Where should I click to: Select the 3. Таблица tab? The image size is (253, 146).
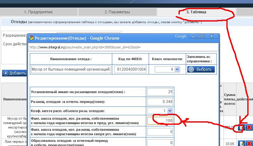(196, 12)
